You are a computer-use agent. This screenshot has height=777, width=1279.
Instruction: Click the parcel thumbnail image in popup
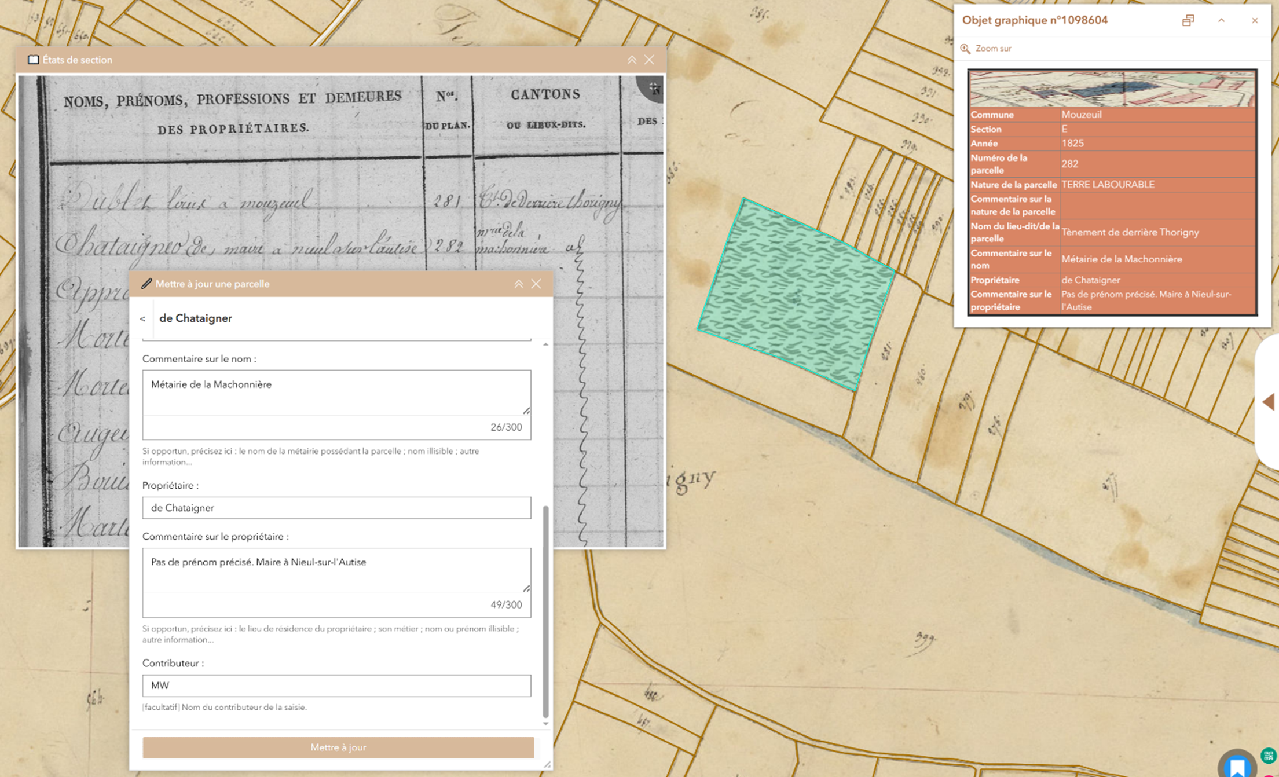[1112, 89]
